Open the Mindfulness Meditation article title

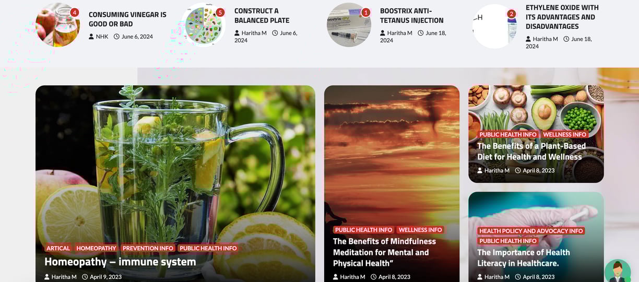click(385, 252)
